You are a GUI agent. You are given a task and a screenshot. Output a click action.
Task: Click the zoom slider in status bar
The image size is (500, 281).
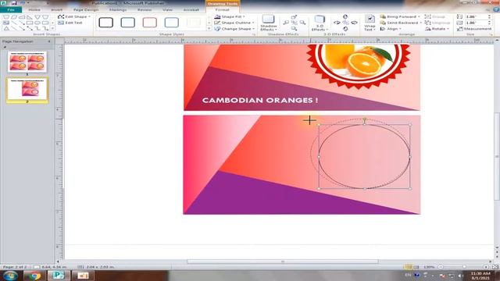pyautogui.click(x=463, y=267)
